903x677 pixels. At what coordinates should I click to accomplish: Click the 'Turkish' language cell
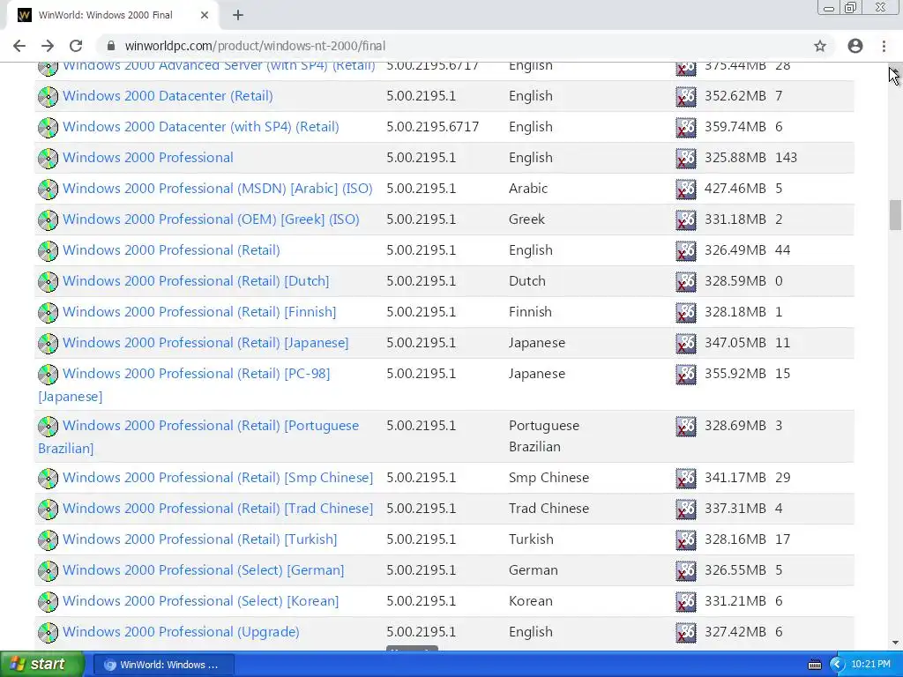pyautogui.click(x=531, y=539)
